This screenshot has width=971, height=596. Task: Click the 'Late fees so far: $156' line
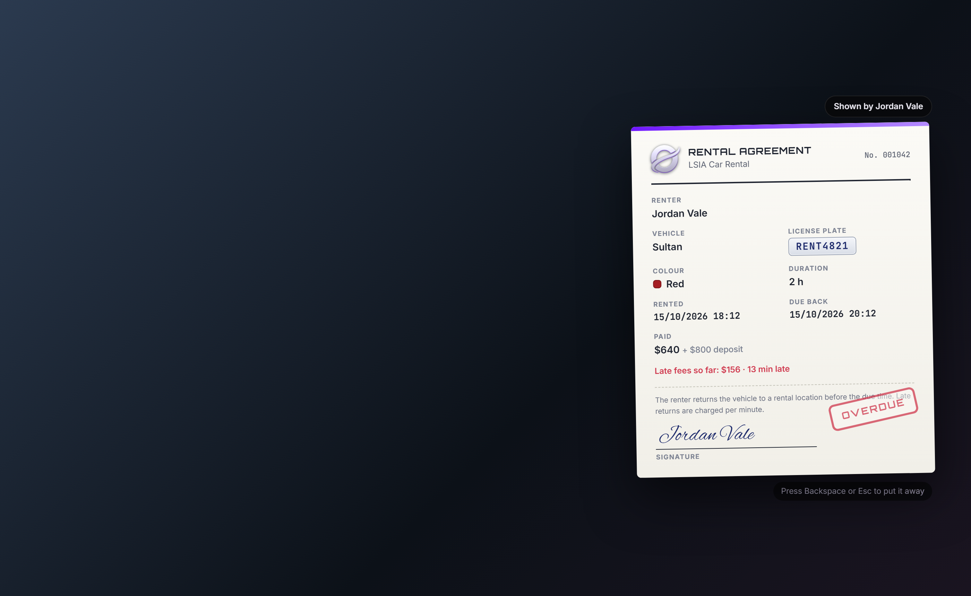point(722,370)
